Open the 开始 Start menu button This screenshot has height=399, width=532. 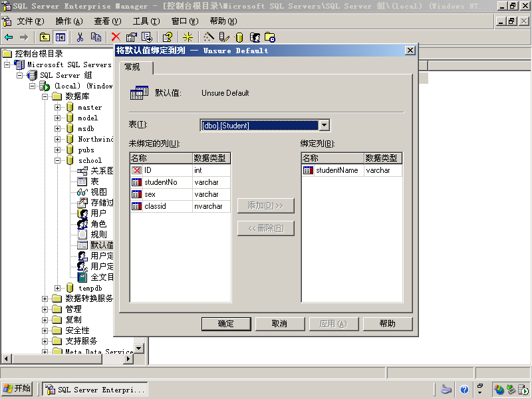[17, 389]
